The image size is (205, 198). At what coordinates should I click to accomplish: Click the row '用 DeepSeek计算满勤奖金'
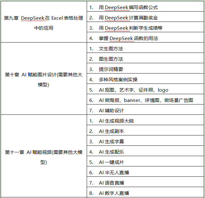[x=145, y=17]
